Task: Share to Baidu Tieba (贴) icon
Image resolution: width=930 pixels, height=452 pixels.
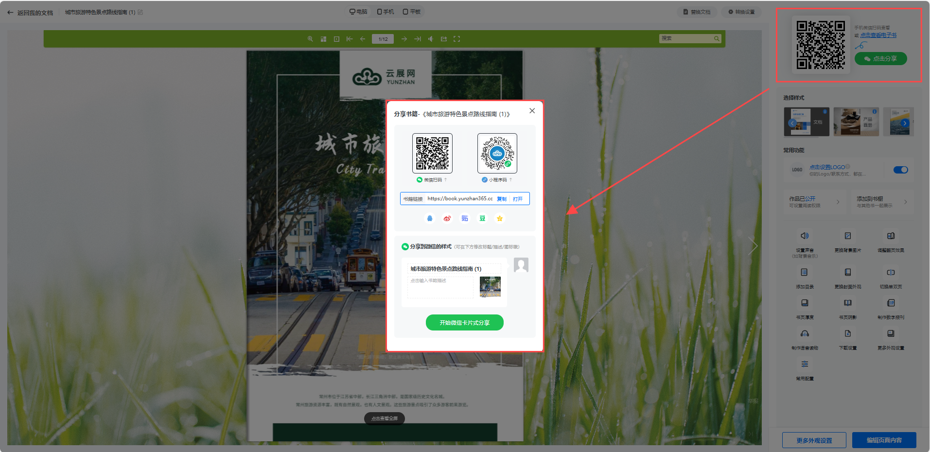Action: 465,219
